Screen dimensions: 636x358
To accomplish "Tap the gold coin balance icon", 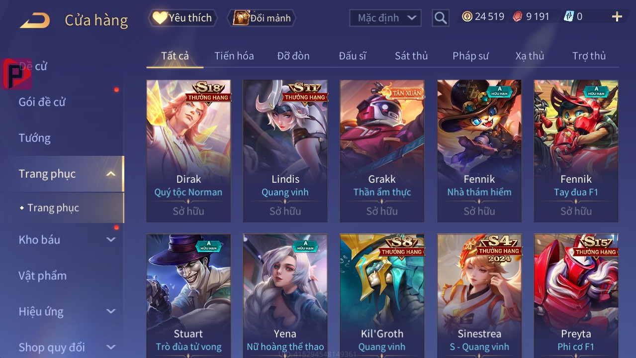I will pyautogui.click(x=467, y=16).
